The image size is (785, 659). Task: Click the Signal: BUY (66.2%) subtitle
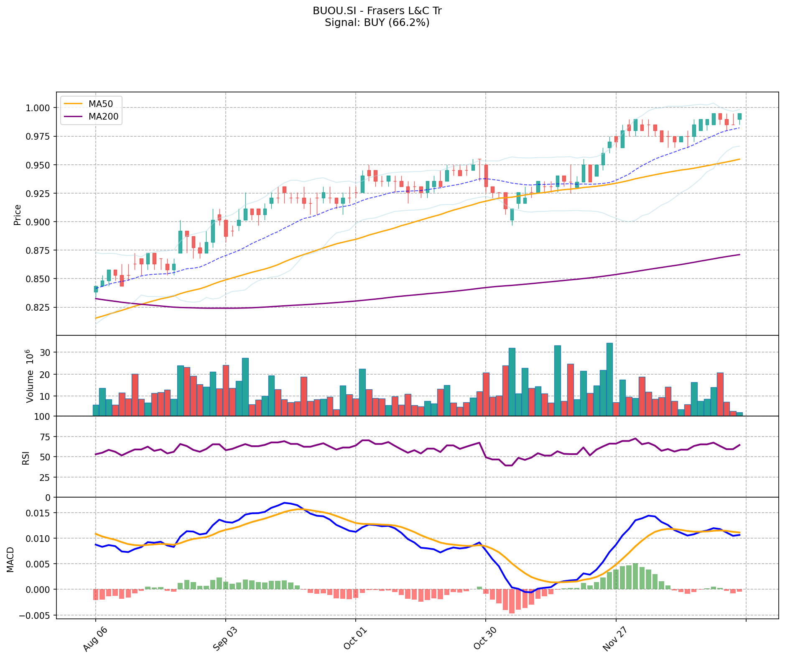pyautogui.click(x=377, y=23)
